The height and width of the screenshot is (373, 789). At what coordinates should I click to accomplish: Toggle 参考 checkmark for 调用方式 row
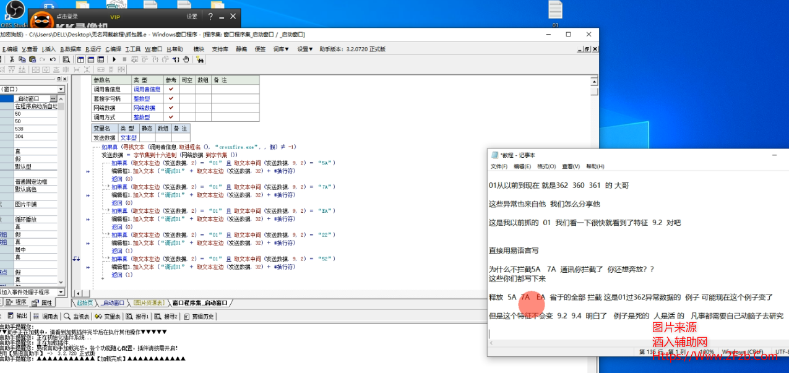point(171,117)
